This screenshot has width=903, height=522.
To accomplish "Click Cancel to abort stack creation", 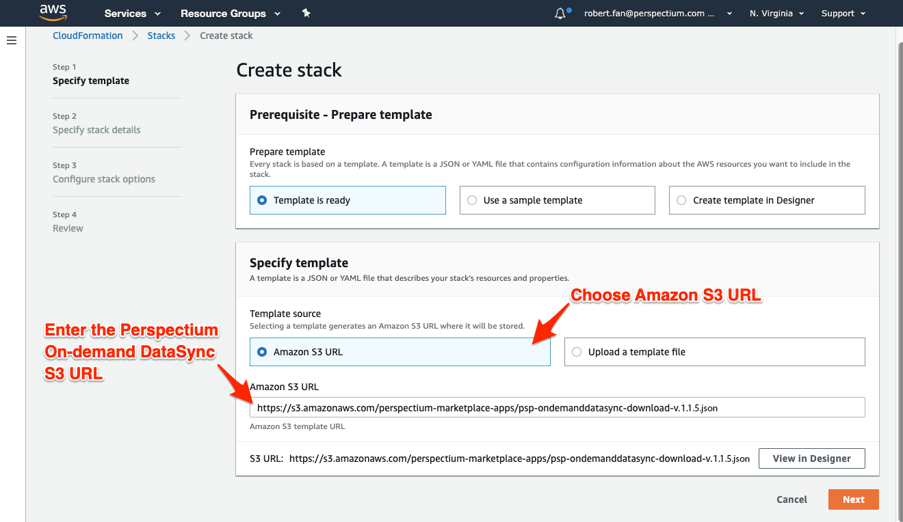I will 791,499.
